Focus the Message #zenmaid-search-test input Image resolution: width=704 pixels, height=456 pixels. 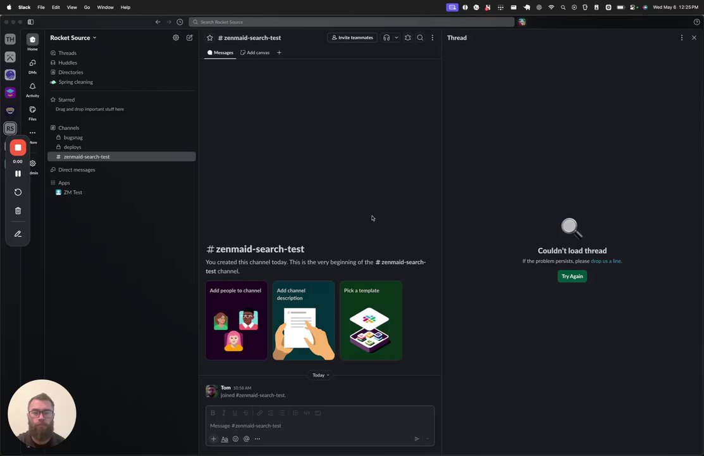[319, 426]
